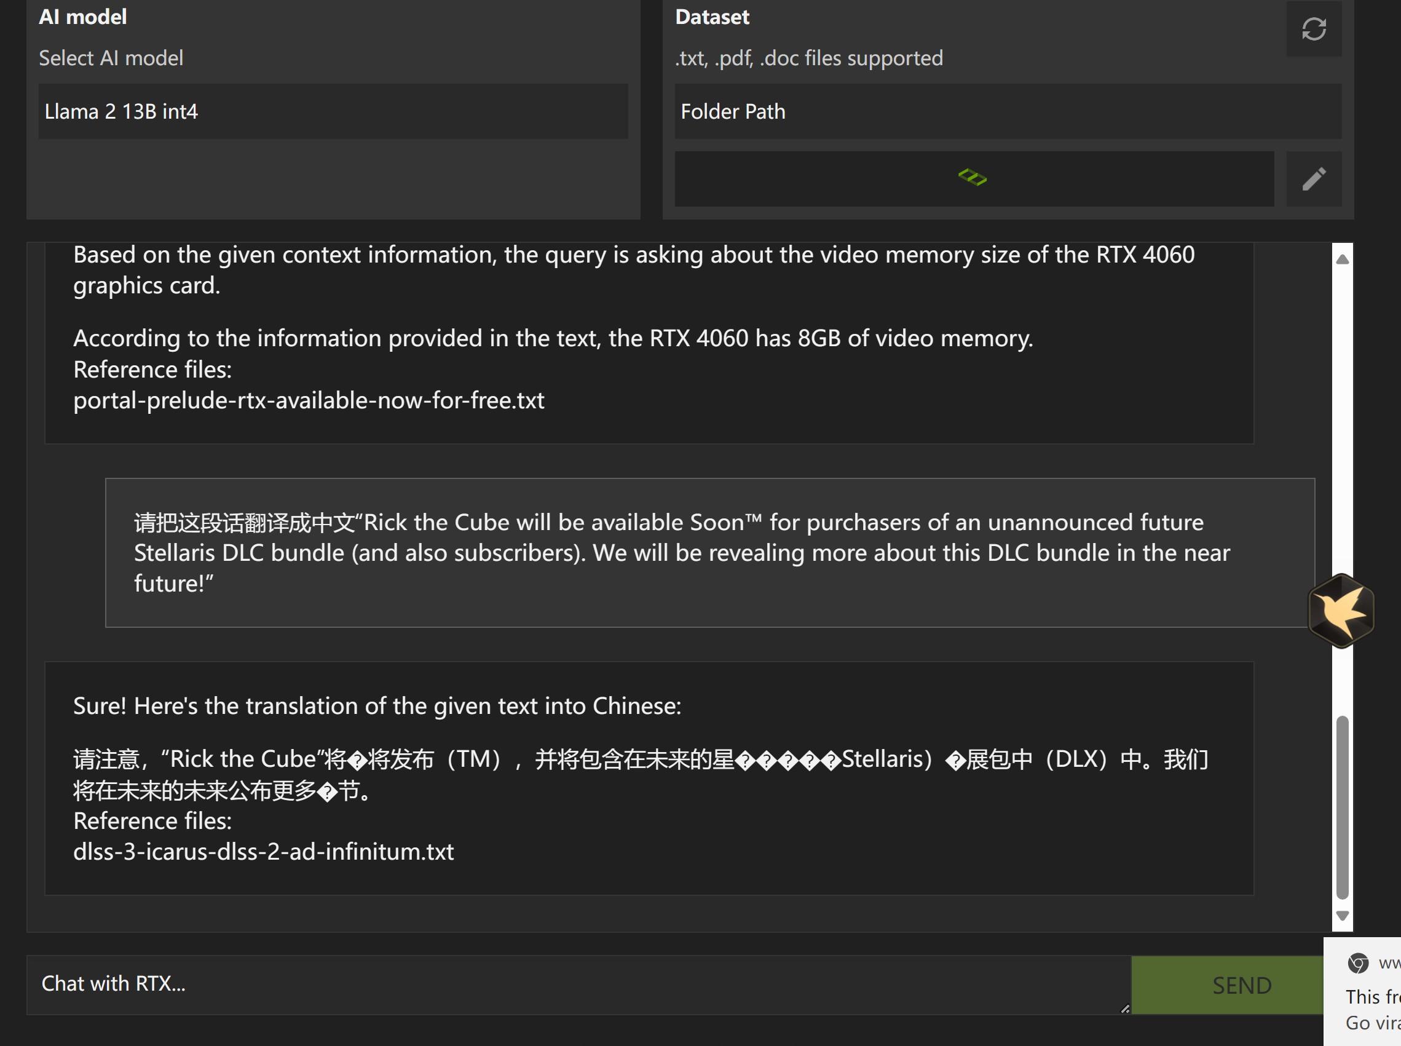
Task: Click the Dataset panel header
Action: pyautogui.click(x=712, y=17)
